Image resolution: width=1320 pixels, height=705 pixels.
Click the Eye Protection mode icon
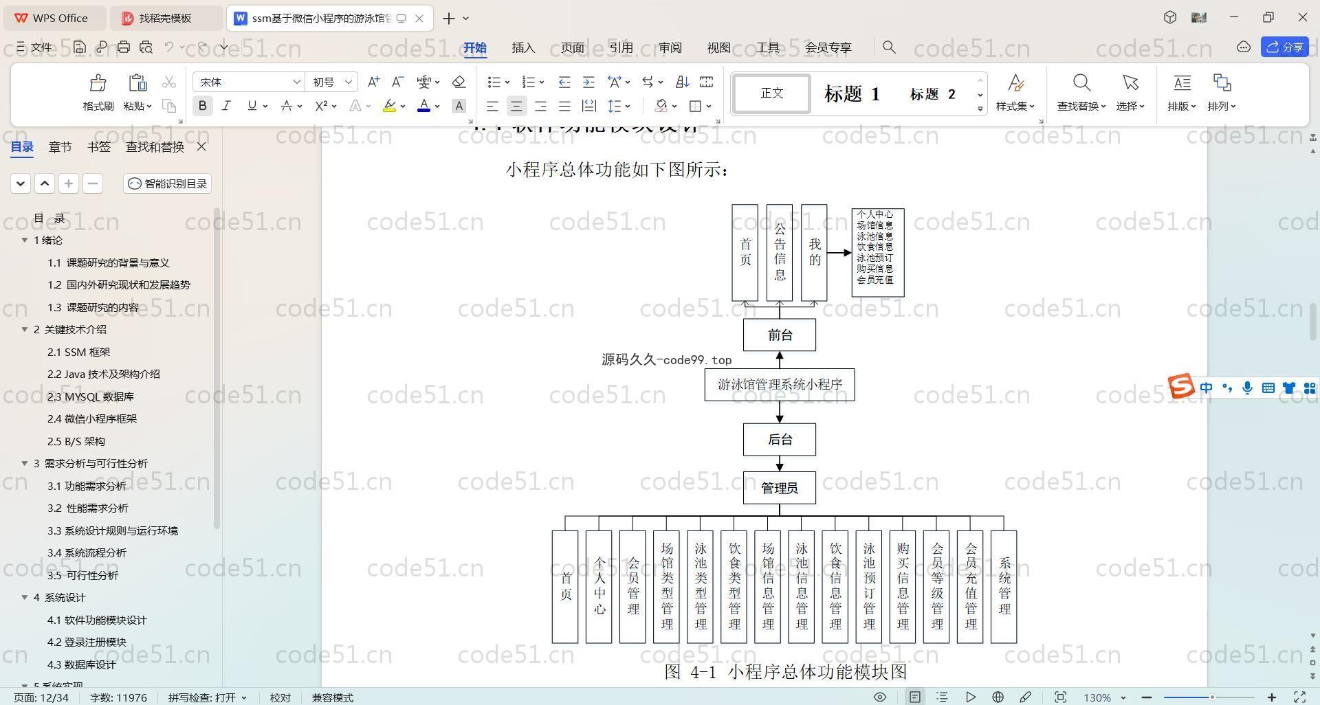point(879,697)
